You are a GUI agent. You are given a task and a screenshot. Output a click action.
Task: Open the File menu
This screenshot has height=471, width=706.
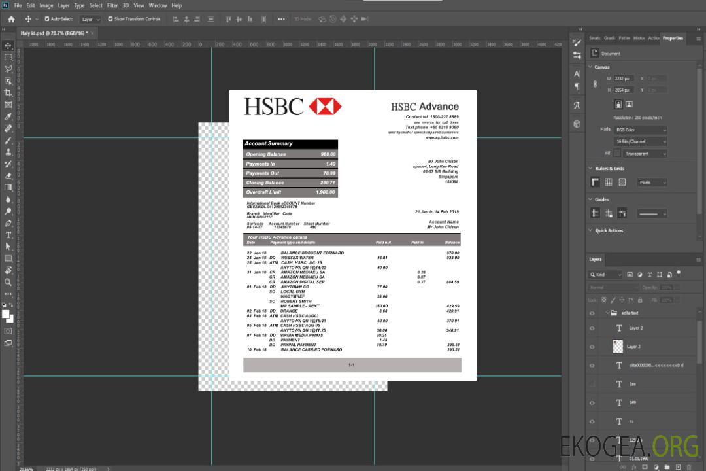point(18,5)
